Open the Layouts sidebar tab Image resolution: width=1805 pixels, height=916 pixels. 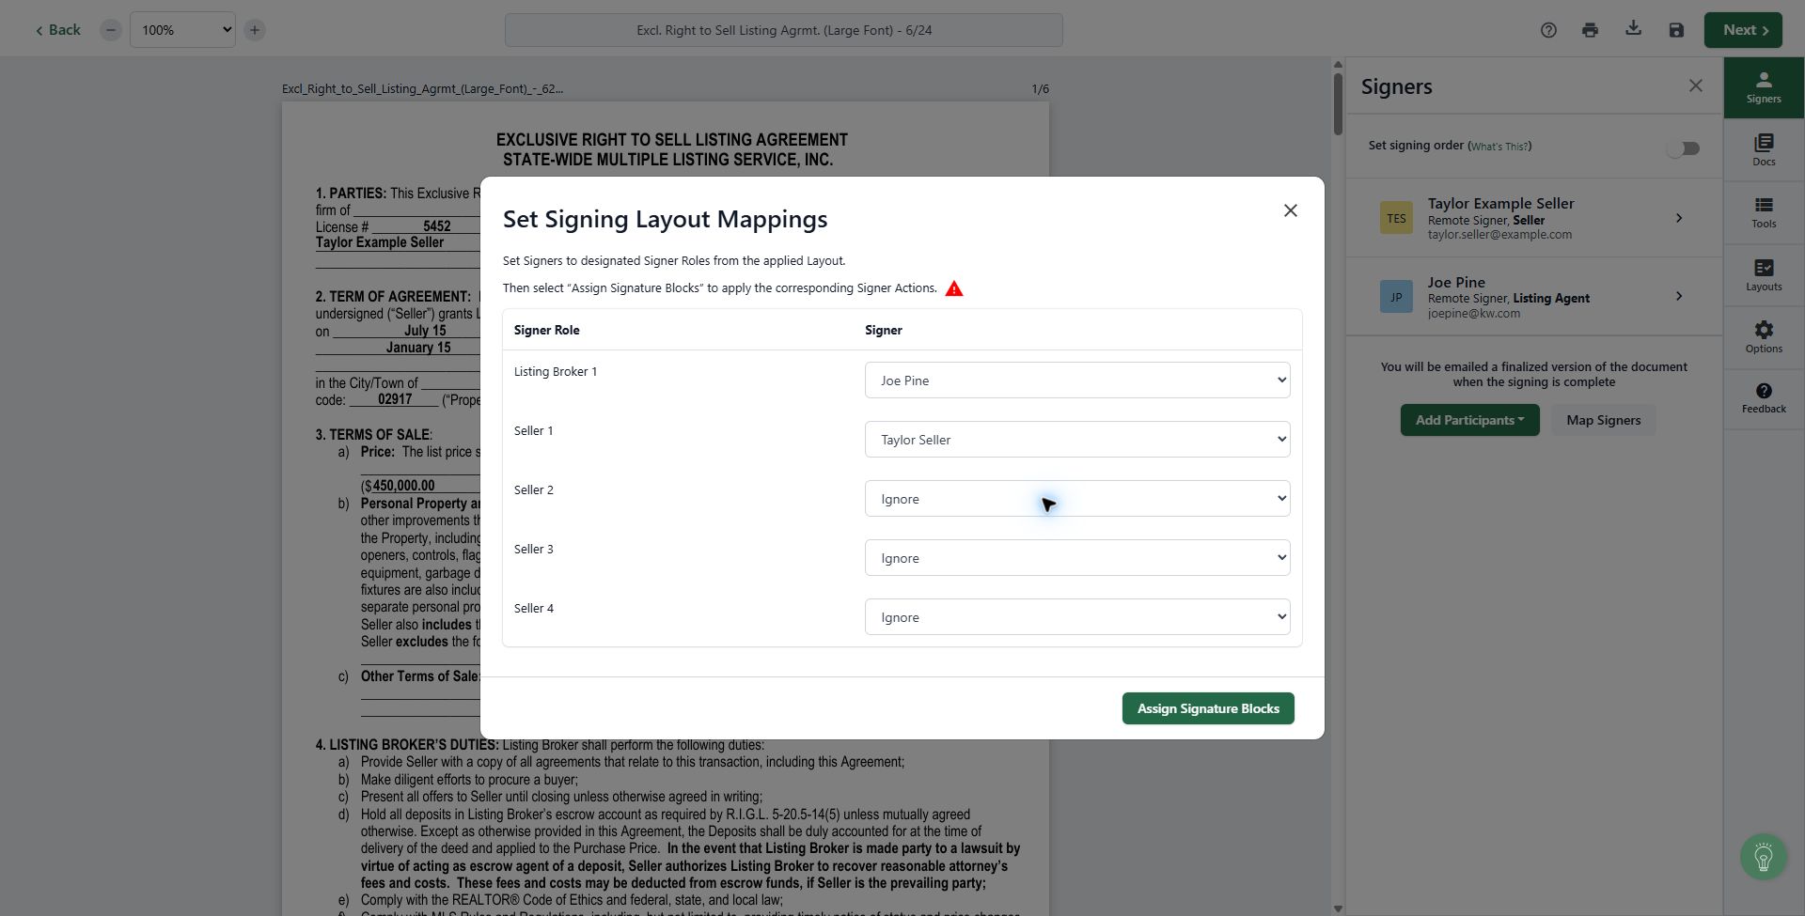click(x=1764, y=275)
